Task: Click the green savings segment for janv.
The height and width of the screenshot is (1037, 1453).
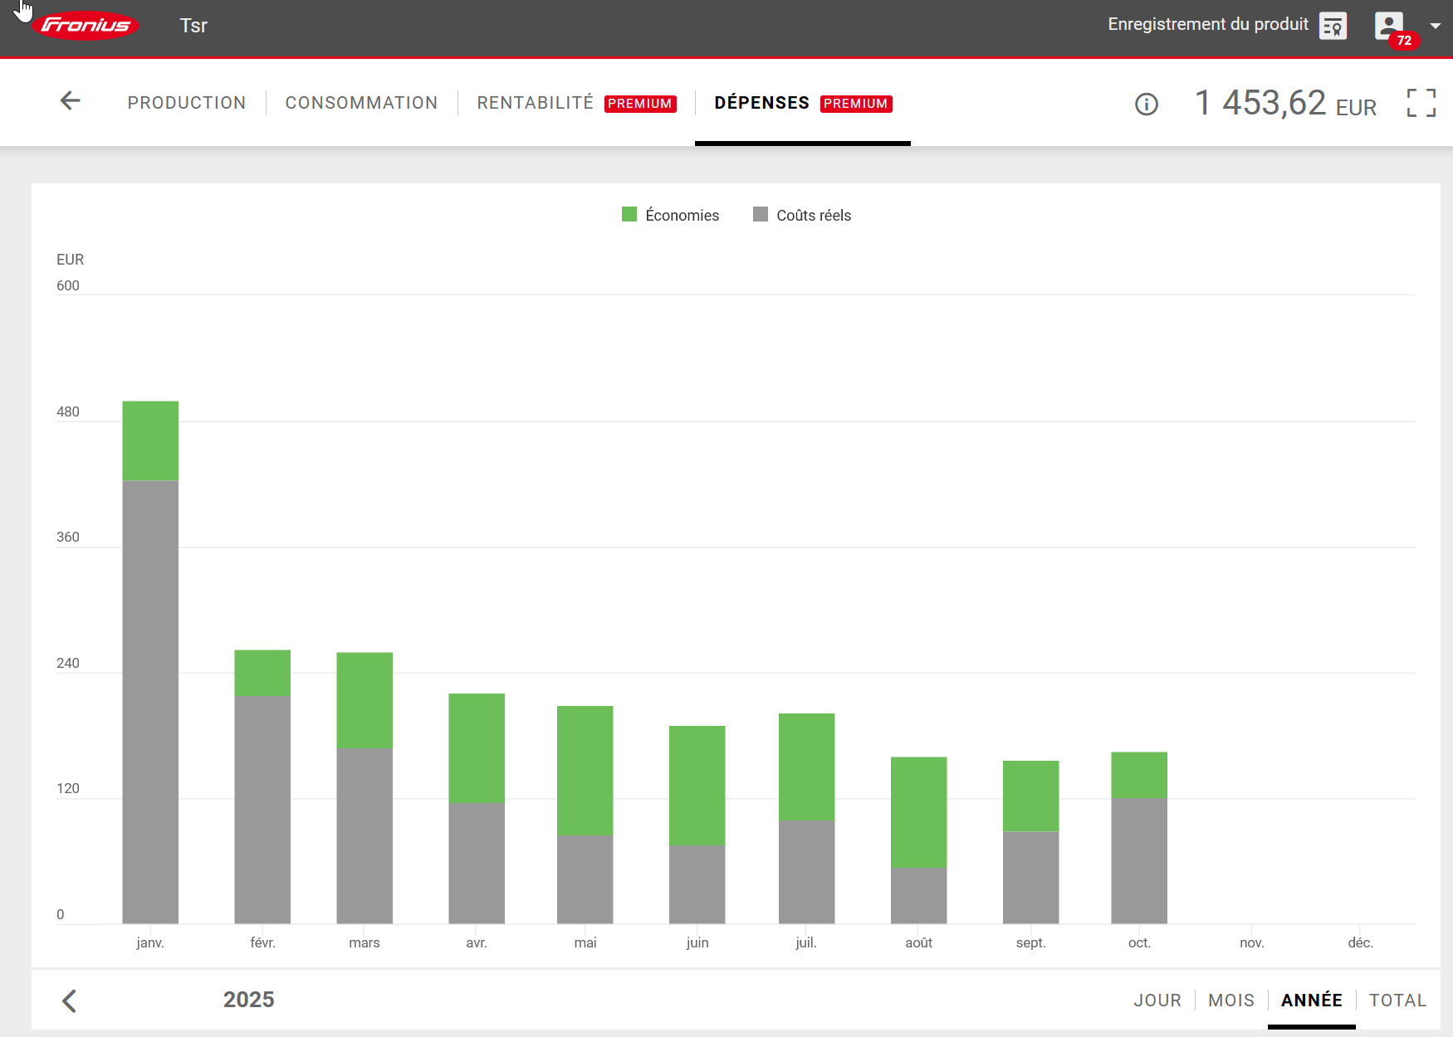Action: 150,441
